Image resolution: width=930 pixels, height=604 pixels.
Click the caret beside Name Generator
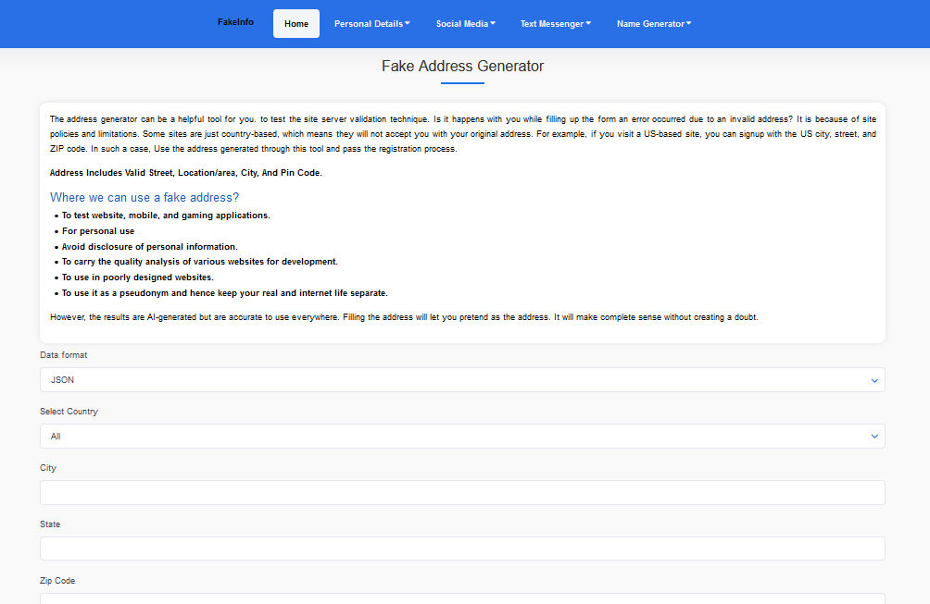point(686,24)
